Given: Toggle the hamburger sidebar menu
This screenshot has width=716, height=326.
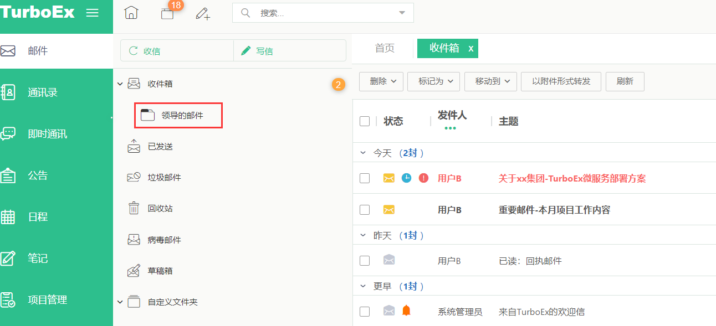Looking at the screenshot, I should [93, 13].
